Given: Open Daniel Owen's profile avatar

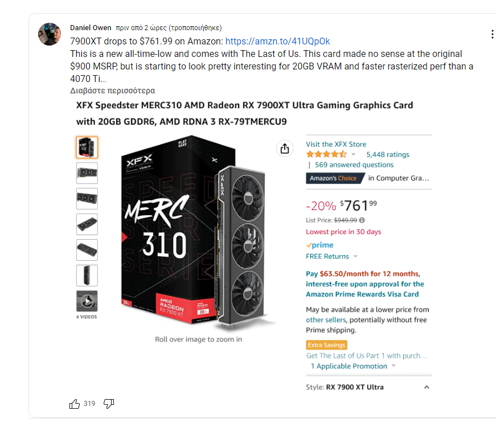Looking at the screenshot, I should click(50, 34).
